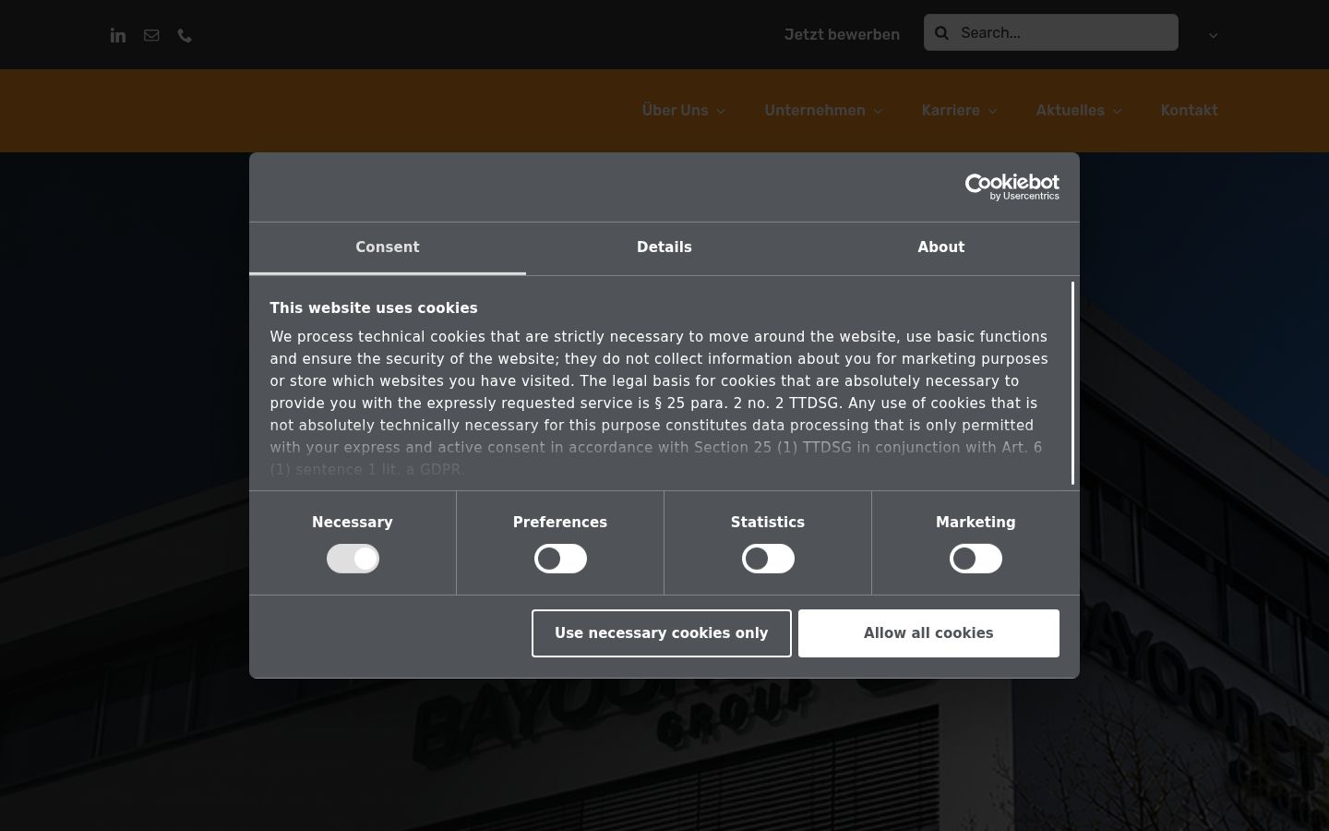1329x831 pixels.
Task: Click the cookie text scrollbar
Action: click(1072, 383)
